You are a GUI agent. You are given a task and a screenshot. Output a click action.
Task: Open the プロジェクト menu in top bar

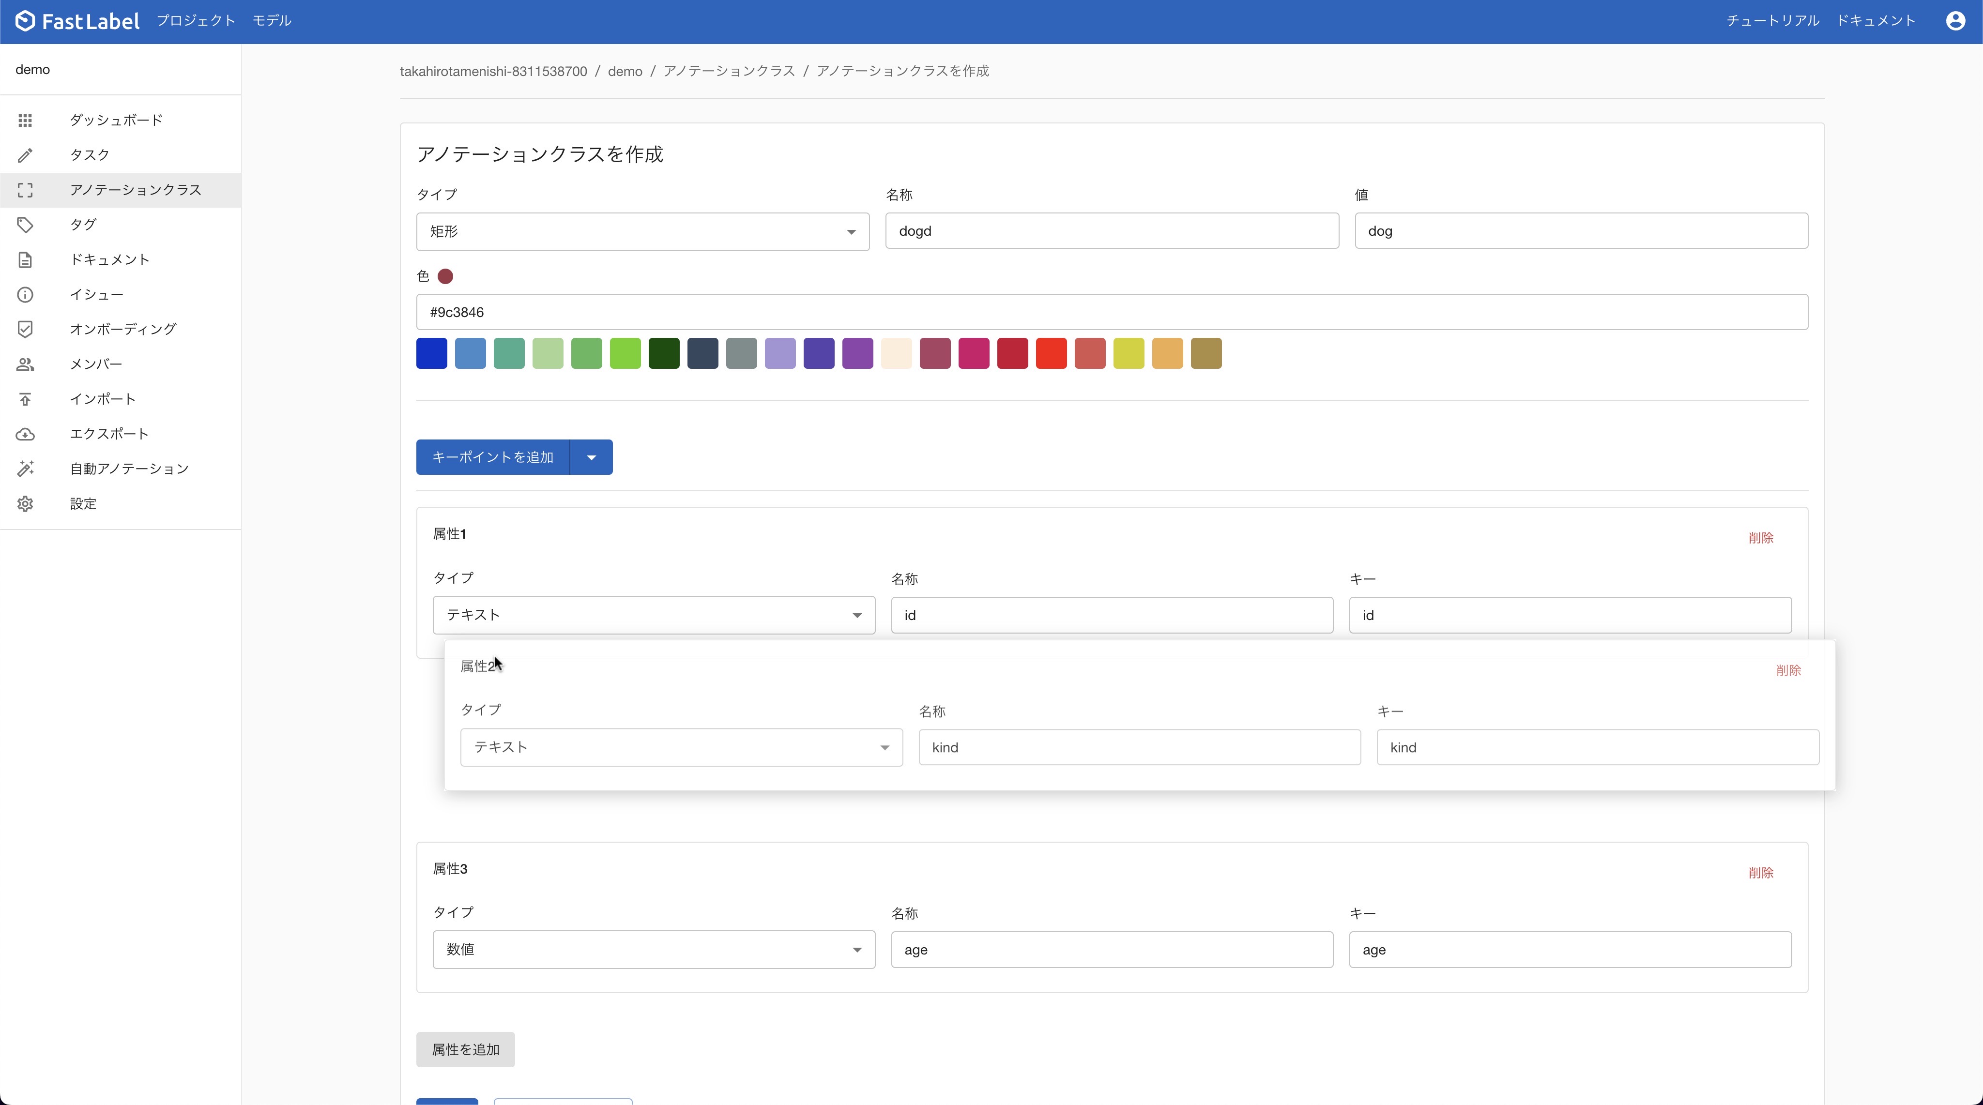pyautogui.click(x=196, y=21)
